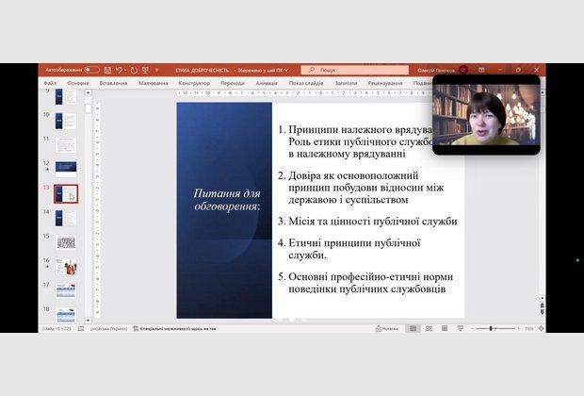584x396 pixels.
Task: Click scroll-down arrow of slide thumbnail panel
Action: [x=89, y=318]
